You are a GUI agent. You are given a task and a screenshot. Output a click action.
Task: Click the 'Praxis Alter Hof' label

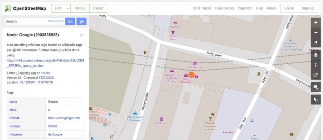coord(186,81)
